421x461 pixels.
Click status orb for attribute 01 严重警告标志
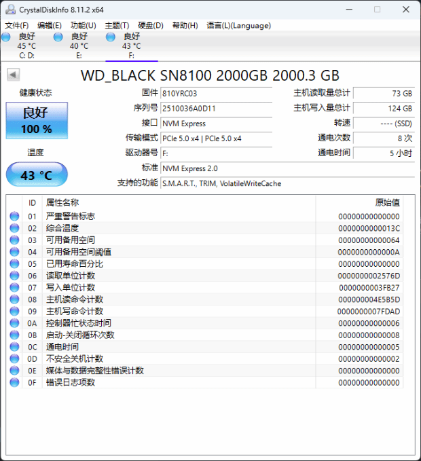click(14, 216)
